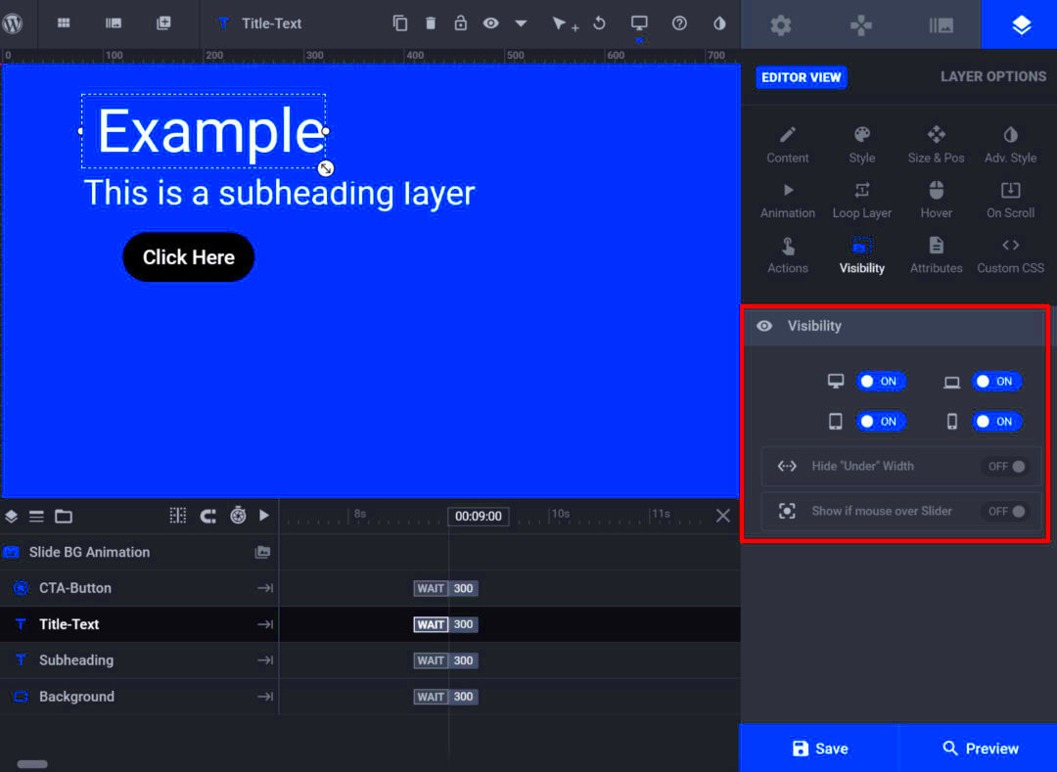Viewport: 1057px width, 772px height.
Task: Click the list lines icon in timeline toolbar
Action: pyautogui.click(x=36, y=517)
